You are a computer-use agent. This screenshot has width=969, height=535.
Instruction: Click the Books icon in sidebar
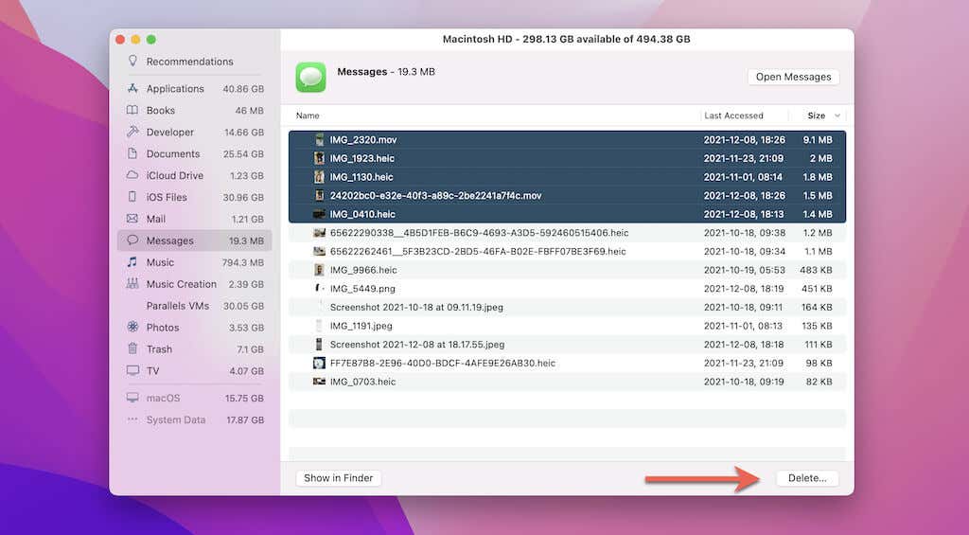132,111
